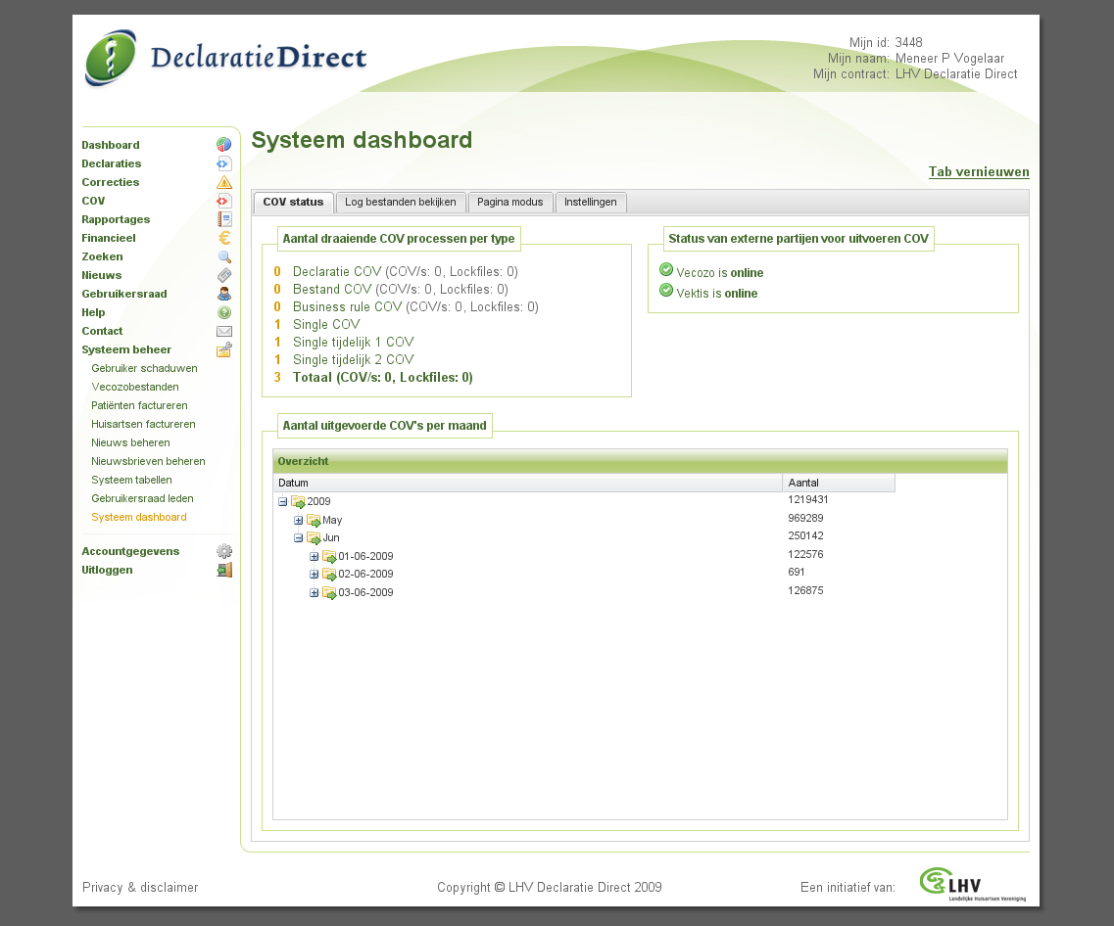Click the Single tijdelijk 2 COV row
1114x926 pixels.
pyautogui.click(x=344, y=360)
